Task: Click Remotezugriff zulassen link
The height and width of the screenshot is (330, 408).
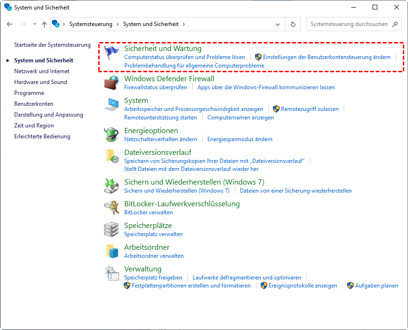Action: coord(310,109)
